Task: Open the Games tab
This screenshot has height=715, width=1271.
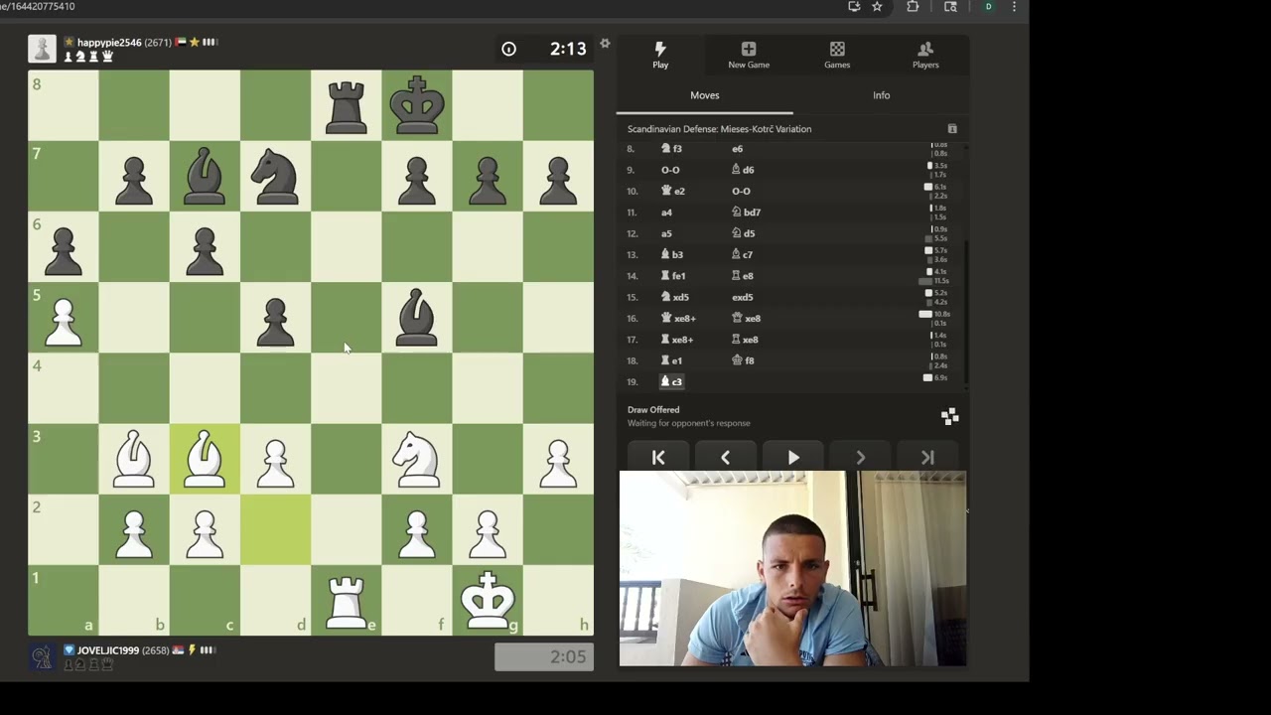Action: pos(837,55)
